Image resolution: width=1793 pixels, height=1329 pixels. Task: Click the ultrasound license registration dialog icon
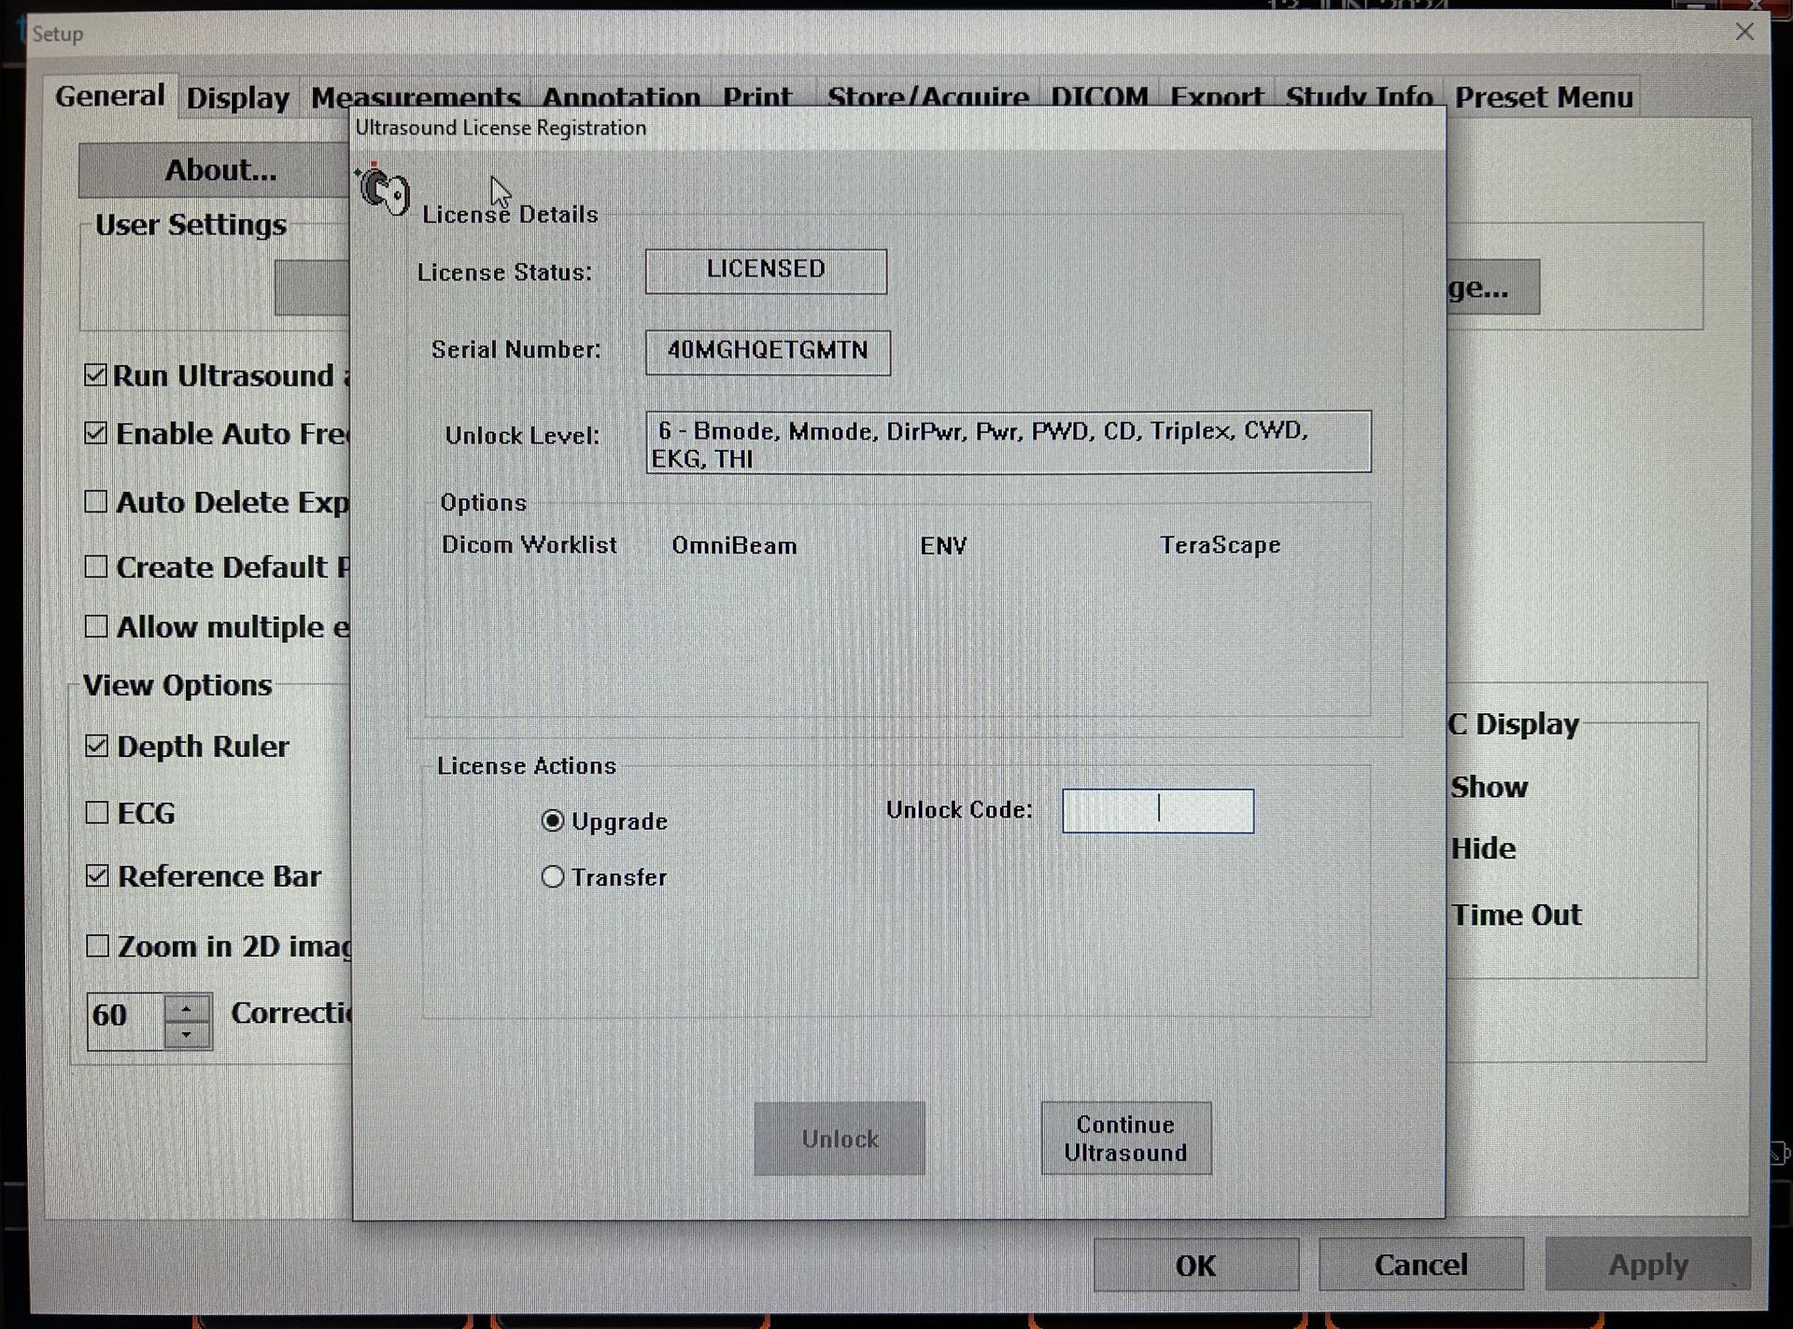[383, 189]
